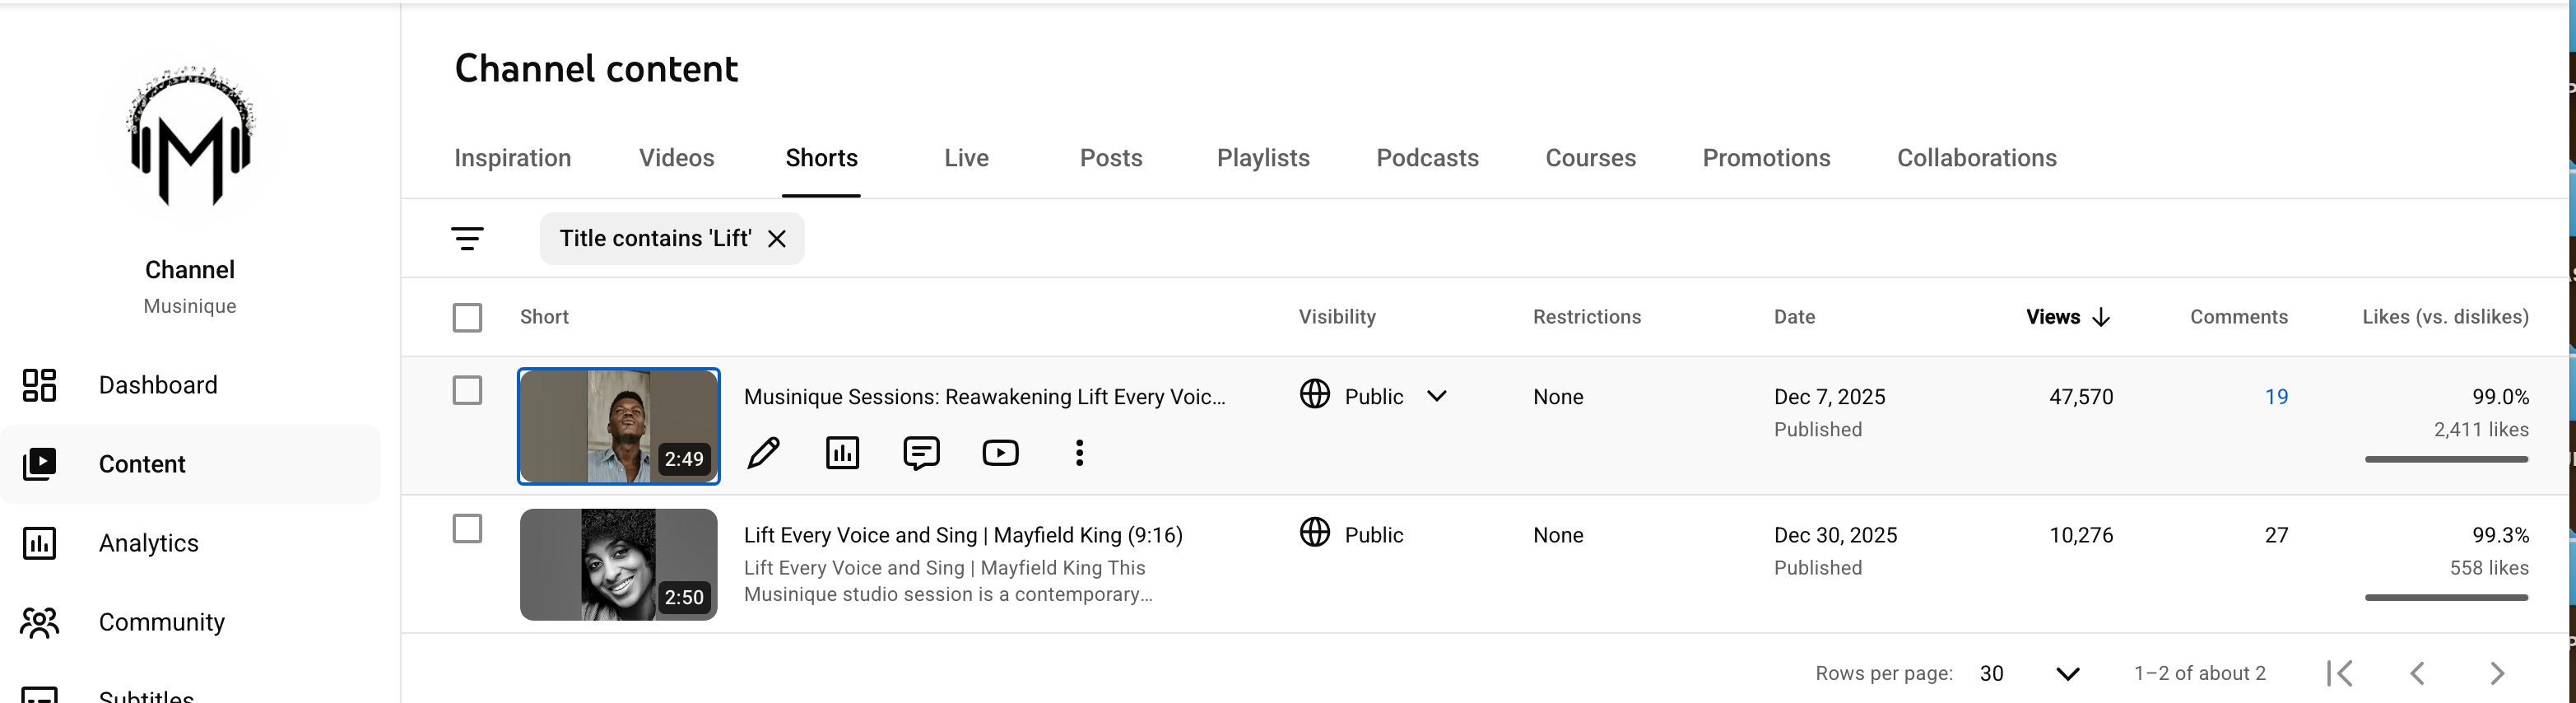Click the Likes (vs. dislikes) column header
The image size is (2576, 703).
pyautogui.click(x=2446, y=317)
